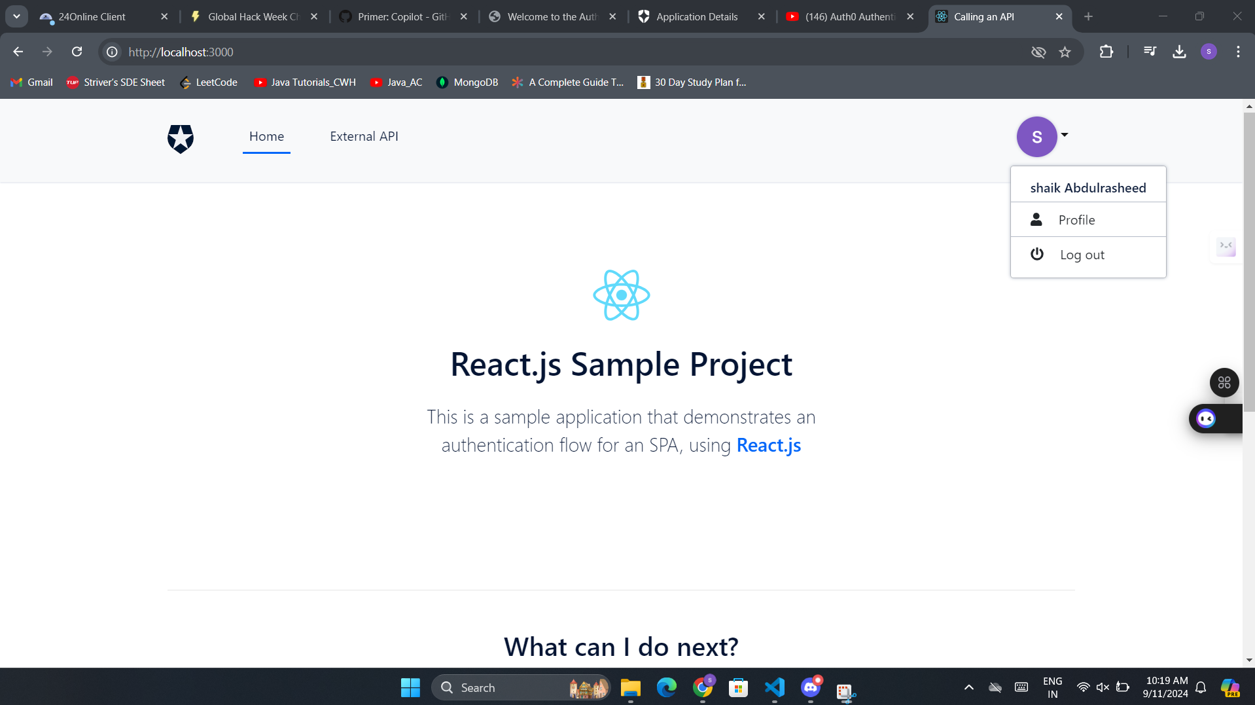Choose Log out from the user menu
Viewport: 1255px width, 705px height.
pos(1088,255)
